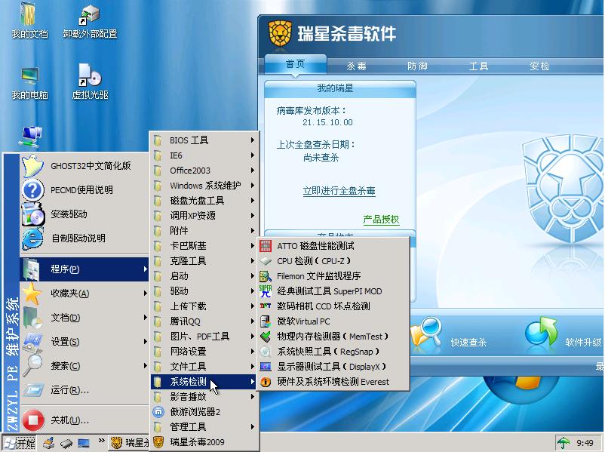Click quick launch drive icon on taskbar

click(x=48, y=443)
